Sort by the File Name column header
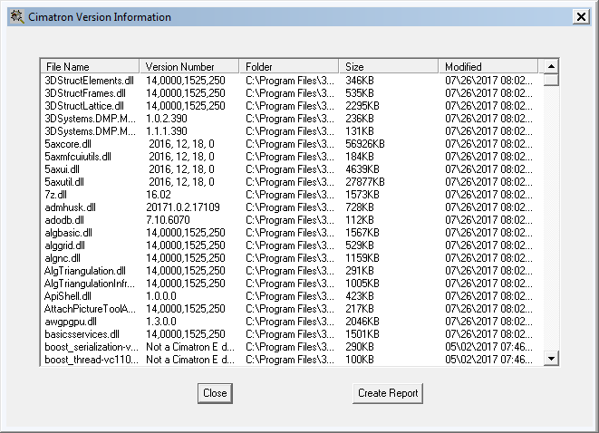This screenshot has width=599, height=433. [90, 66]
